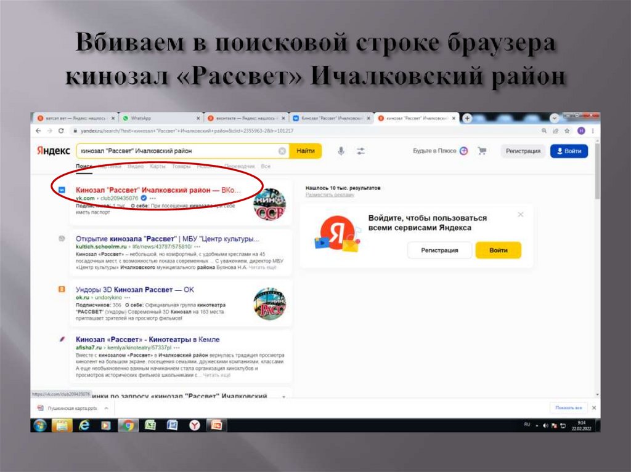Viewport: 631px width, 472px height.
Task: Select Товары search category
Action: coord(181,166)
